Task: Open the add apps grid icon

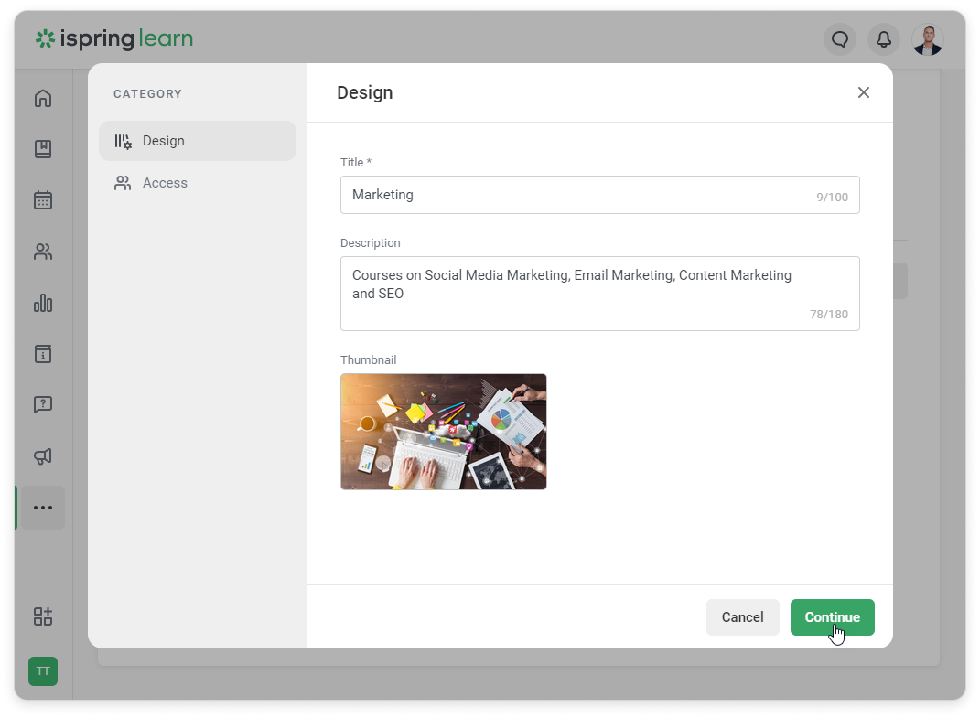Action: 42,616
